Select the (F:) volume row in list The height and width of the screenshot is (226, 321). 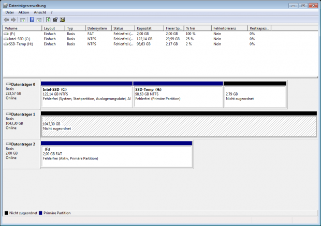point(13,34)
